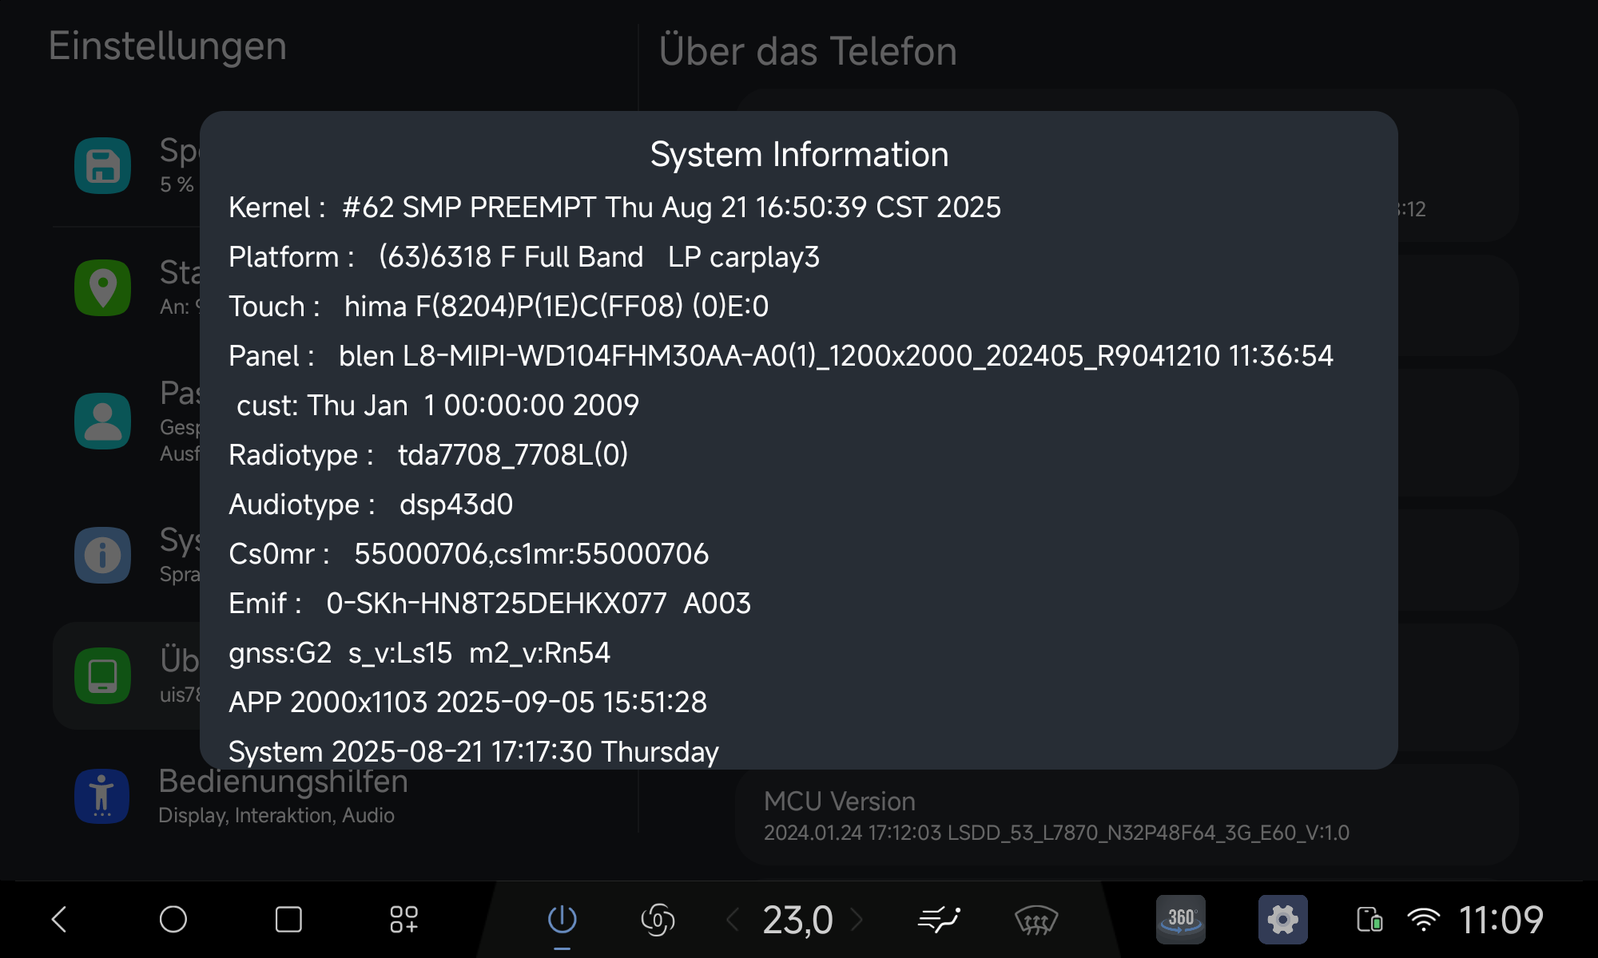Toggle the windshield defrost icon
This screenshot has height=958, width=1598.
[x=1036, y=920]
